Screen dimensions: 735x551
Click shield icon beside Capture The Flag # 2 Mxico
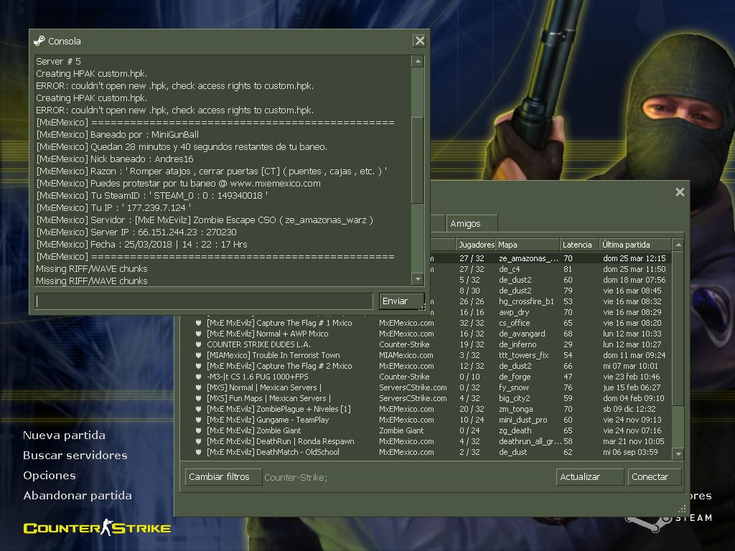(198, 366)
